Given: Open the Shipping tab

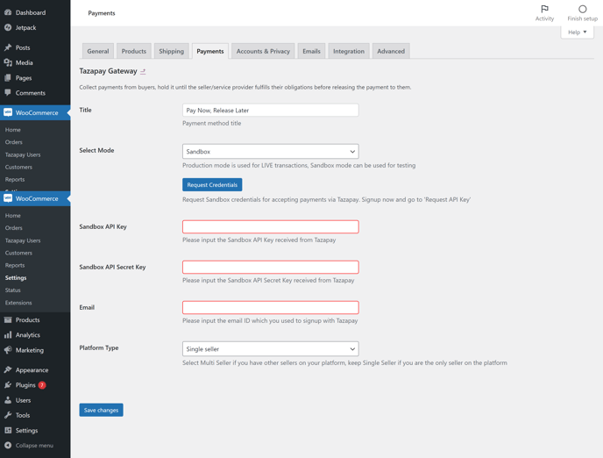Looking at the screenshot, I should 172,51.
